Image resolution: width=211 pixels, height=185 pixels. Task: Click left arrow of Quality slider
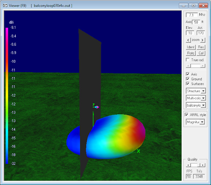click(x=188, y=165)
